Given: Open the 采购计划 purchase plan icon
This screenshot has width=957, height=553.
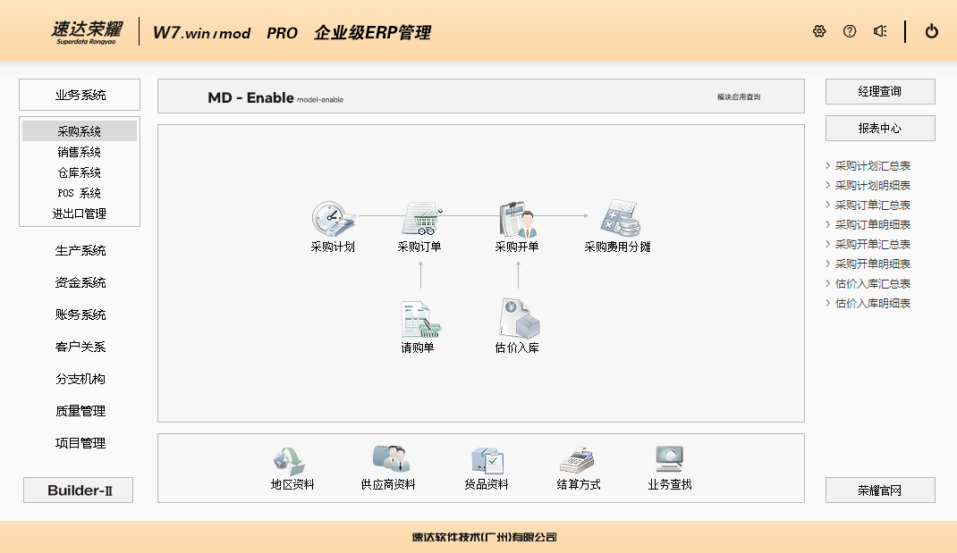Looking at the screenshot, I should tap(333, 219).
